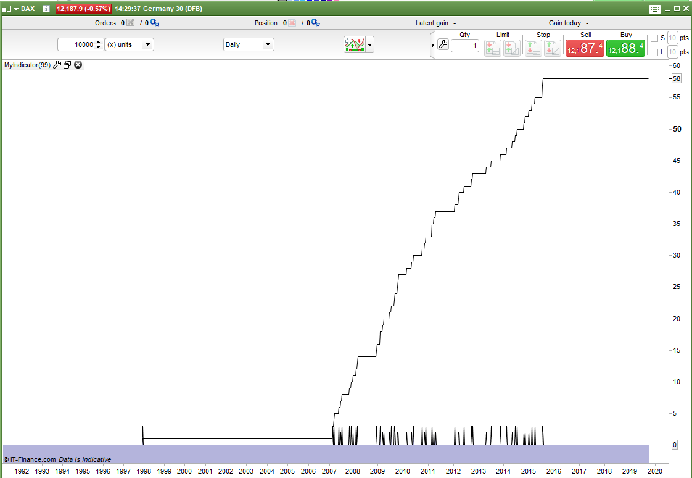The height and width of the screenshot is (478, 692).
Task: Expand the indicator button dropdown arrow
Action: click(370, 44)
